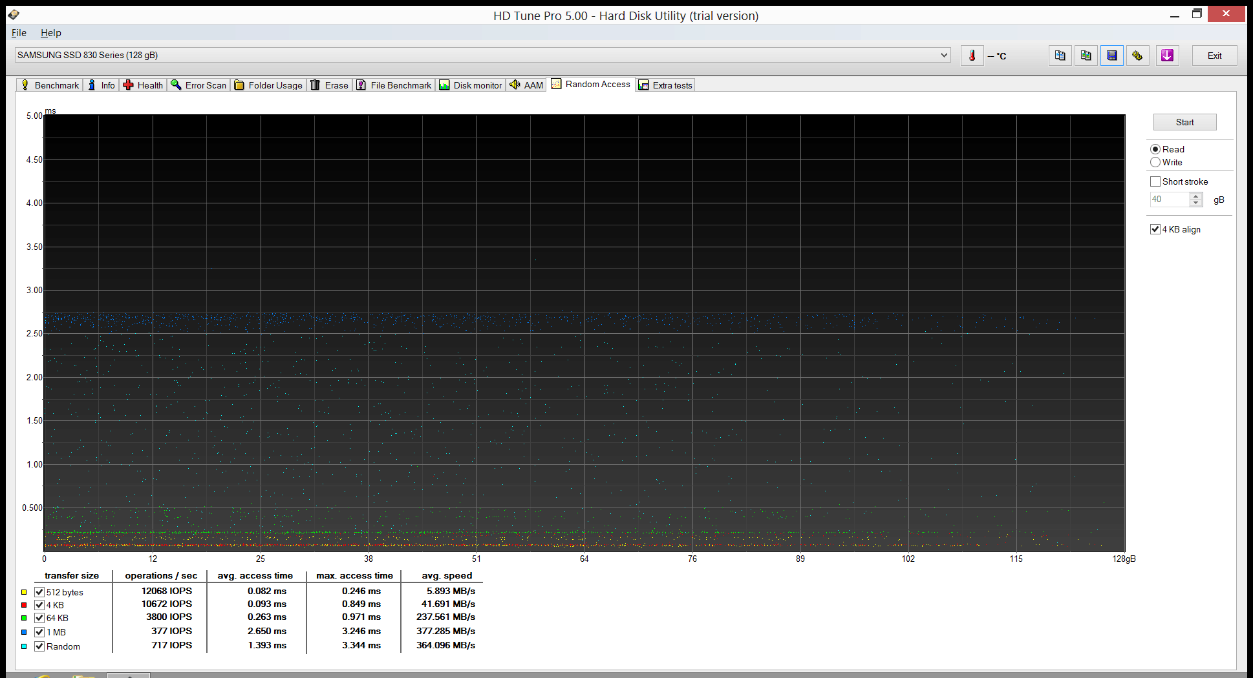Open the Info tab
This screenshot has height=678, width=1253.
coord(102,85)
